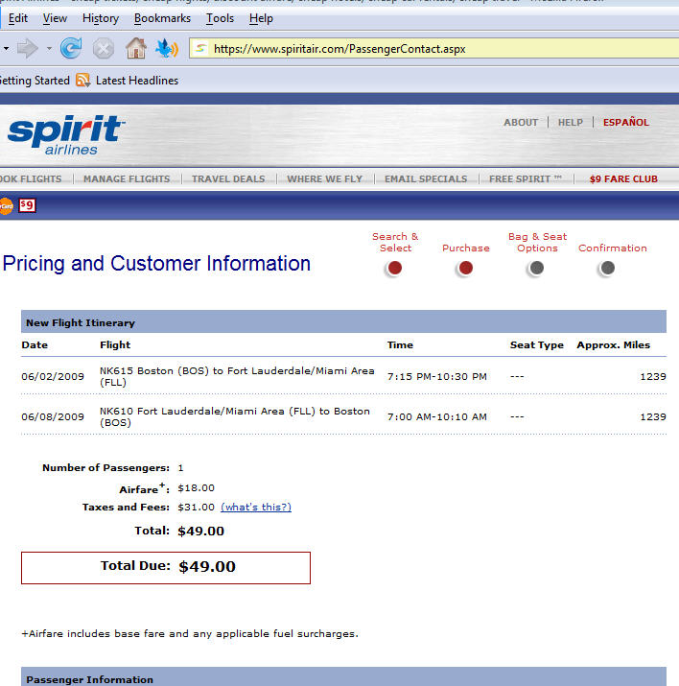
Task: Click the red $9 fare icon
Action: coord(27,205)
